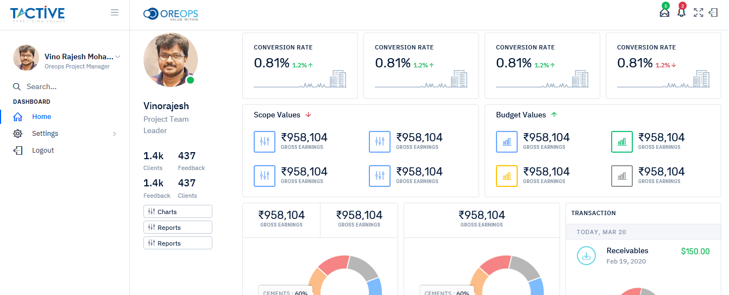The image size is (729, 295).
Task: Click the Home house icon in sidebar
Action: point(18,117)
